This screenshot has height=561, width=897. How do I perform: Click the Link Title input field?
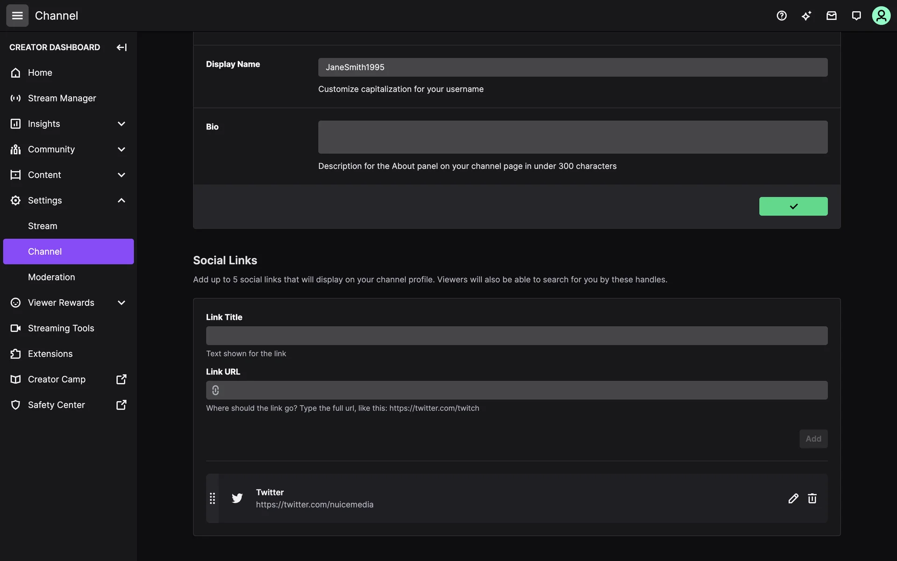point(516,336)
